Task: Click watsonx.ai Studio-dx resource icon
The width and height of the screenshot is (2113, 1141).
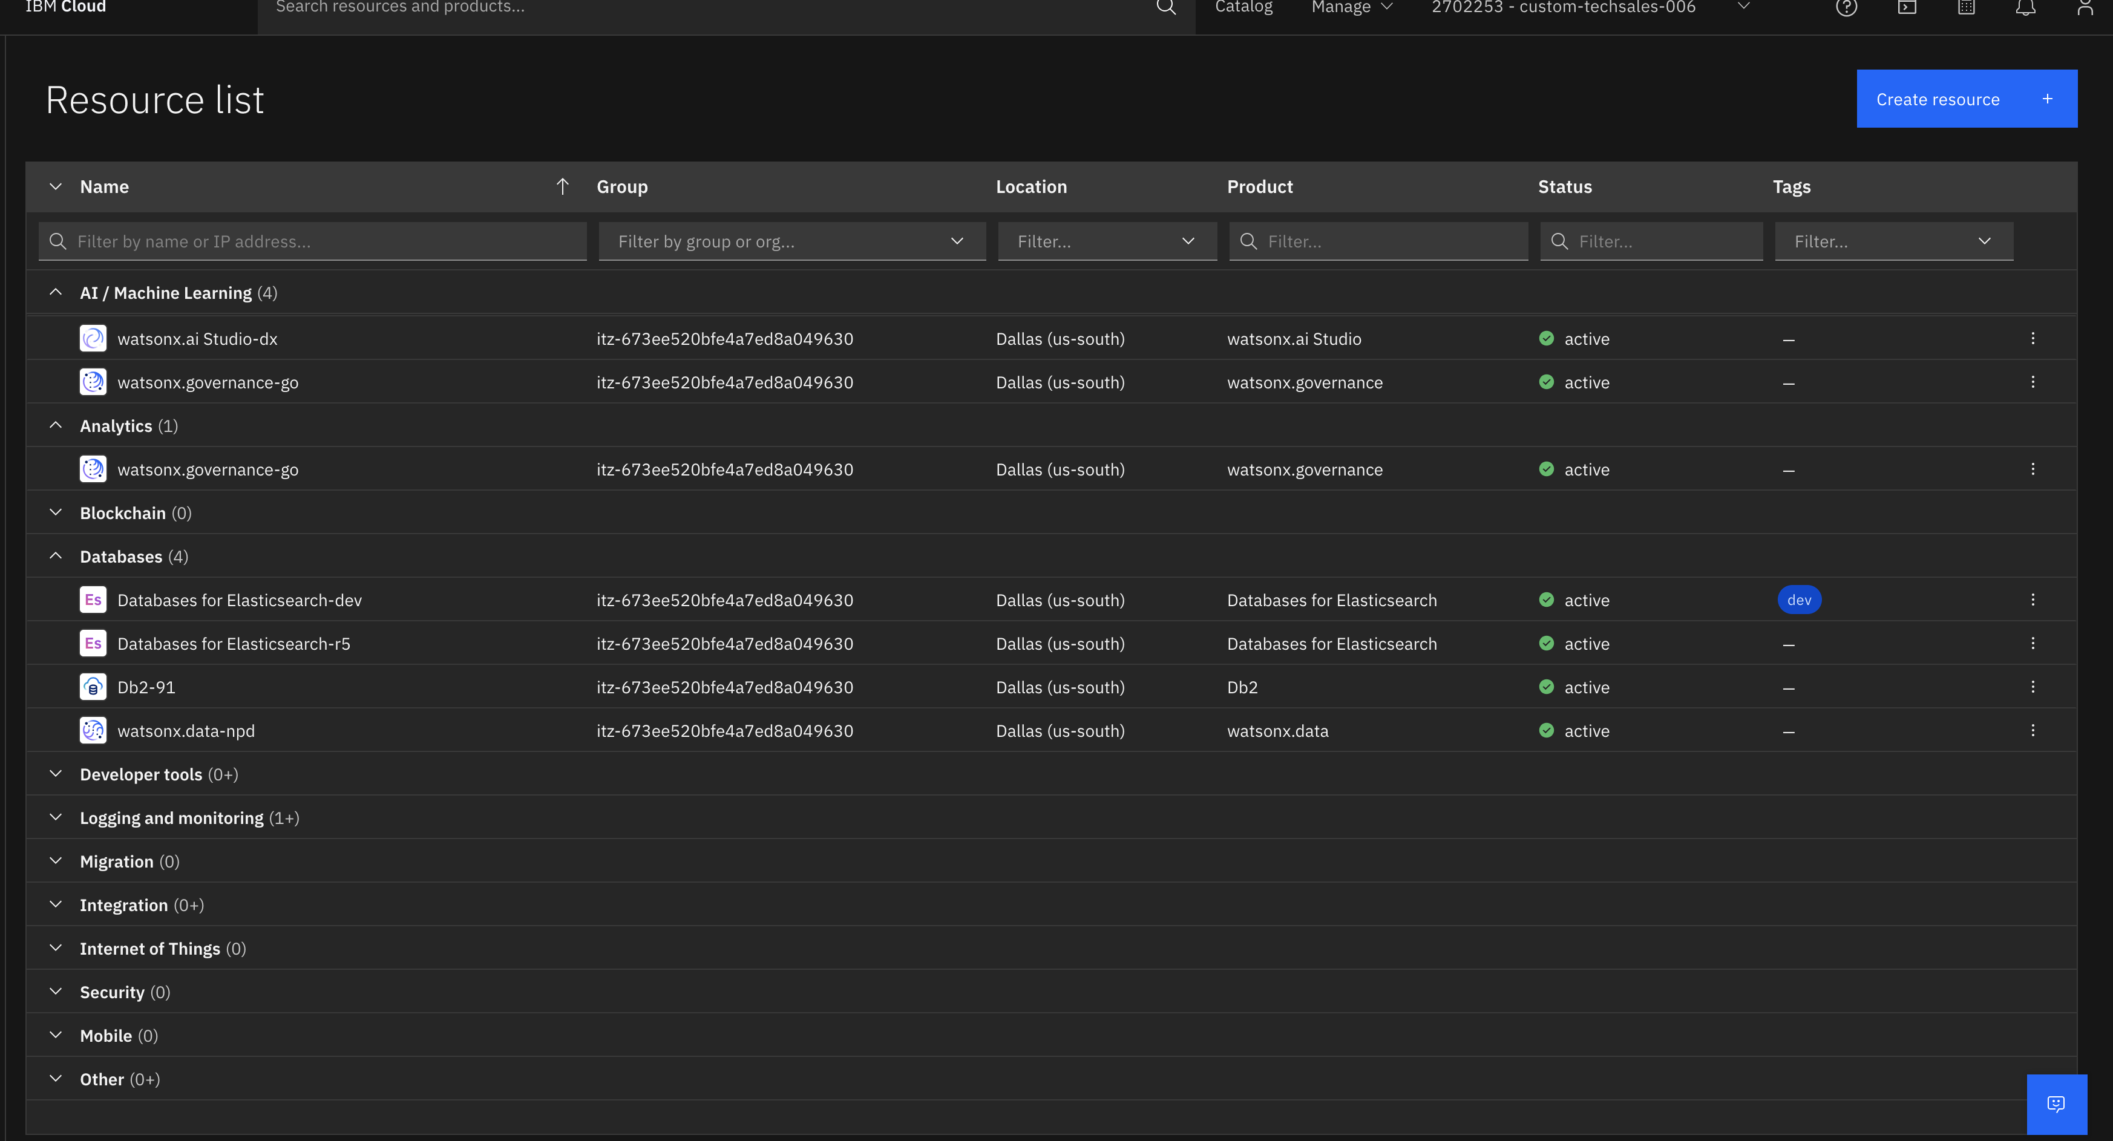Action: click(x=93, y=339)
